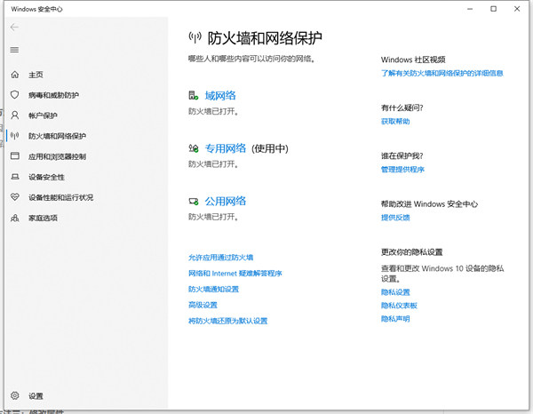Go to 主页 in the sidebar
Screen dimensions: 533x414
coord(36,75)
